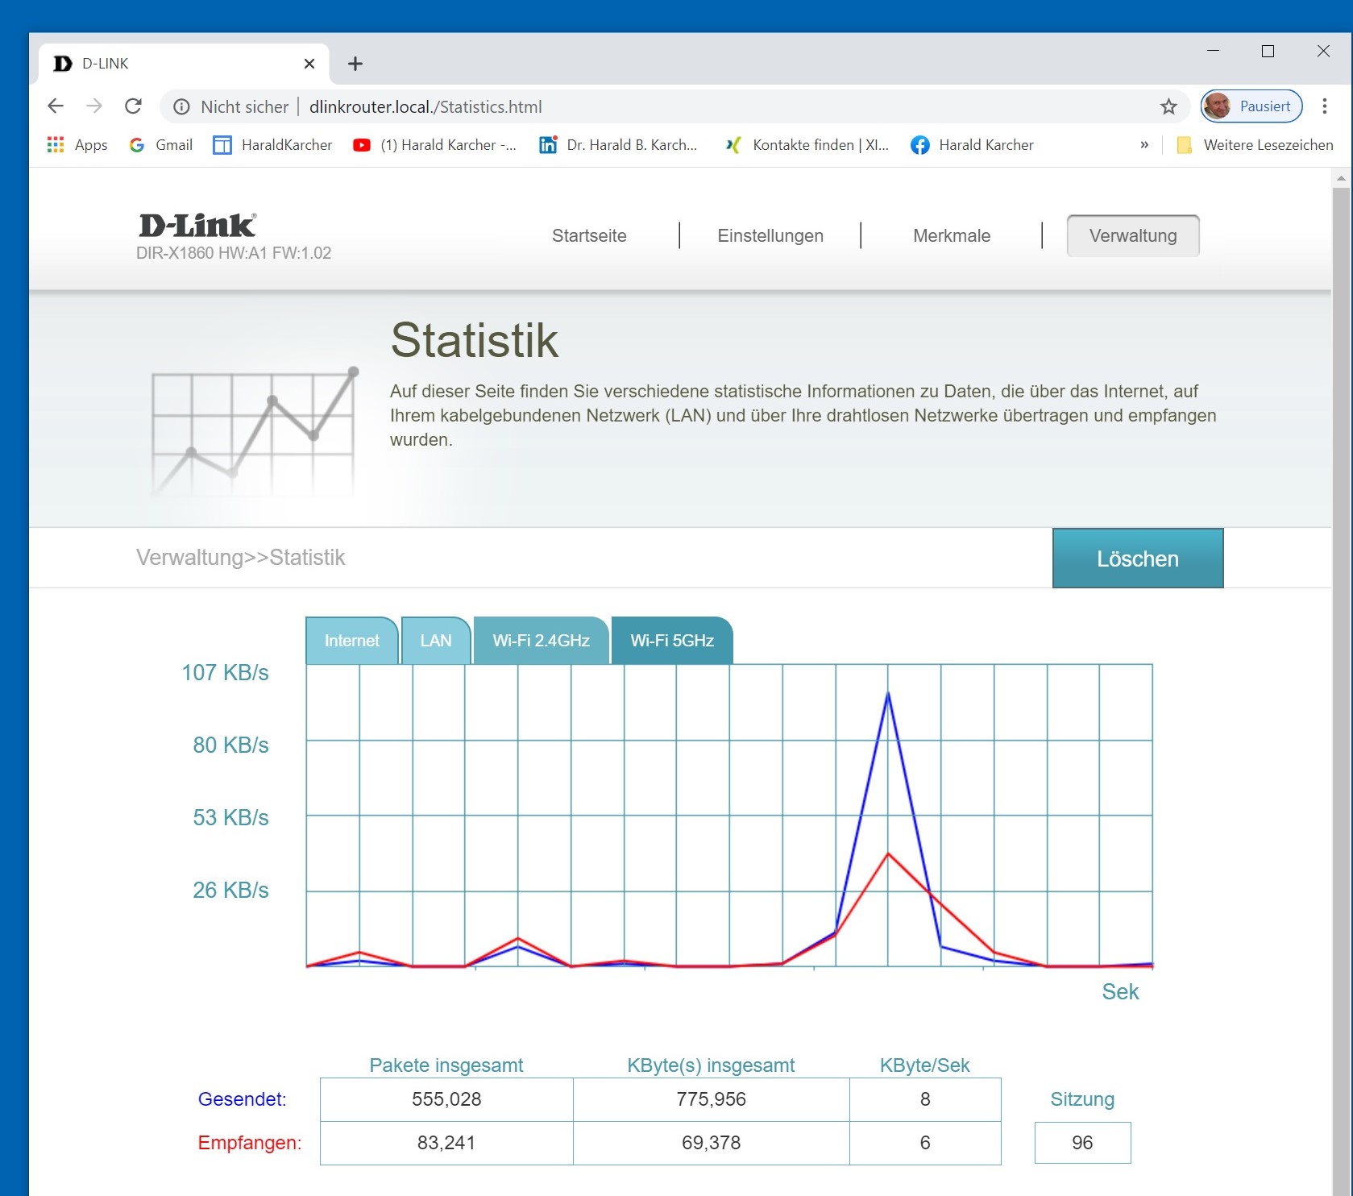Viewport: 1353px width, 1196px height.
Task: Click the Gesendet KByte total 775,956
Action: click(712, 1099)
